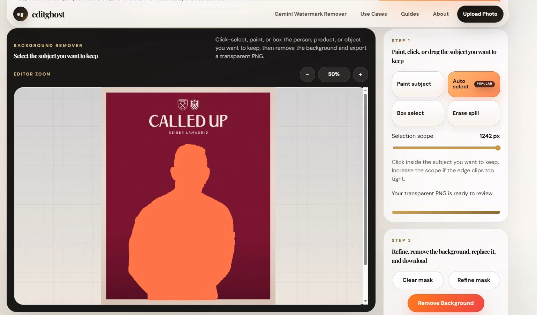Click the Refine mask button
The width and height of the screenshot is (537, 315).
474,280
